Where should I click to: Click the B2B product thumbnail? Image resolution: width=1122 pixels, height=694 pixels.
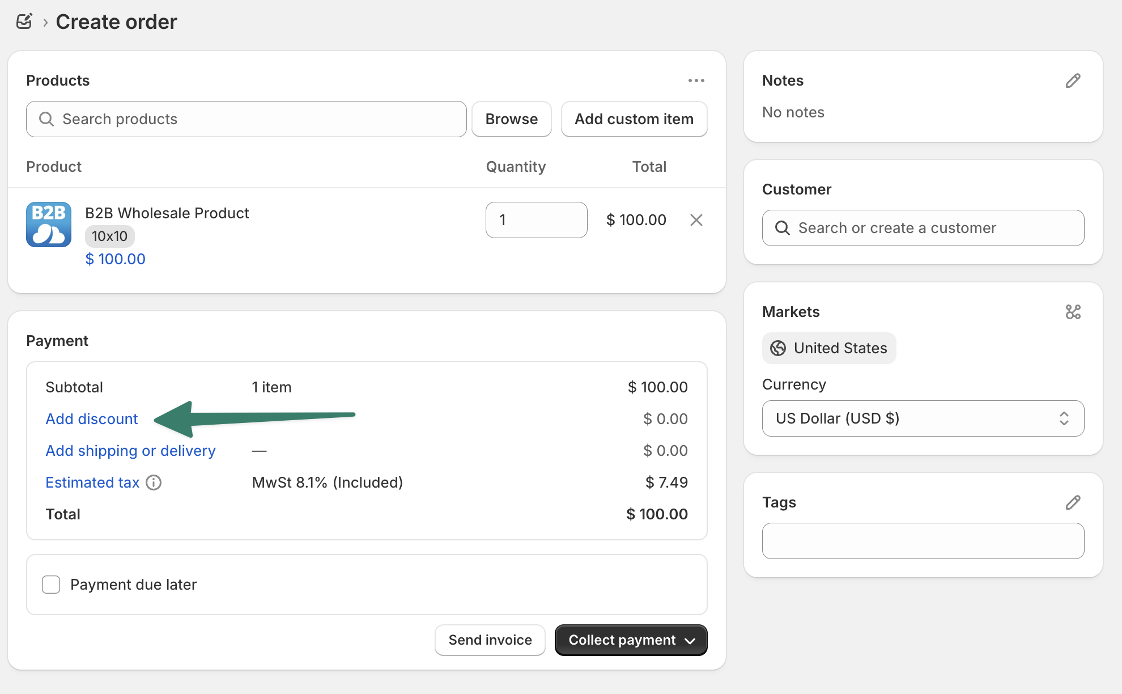coord(49,225)
